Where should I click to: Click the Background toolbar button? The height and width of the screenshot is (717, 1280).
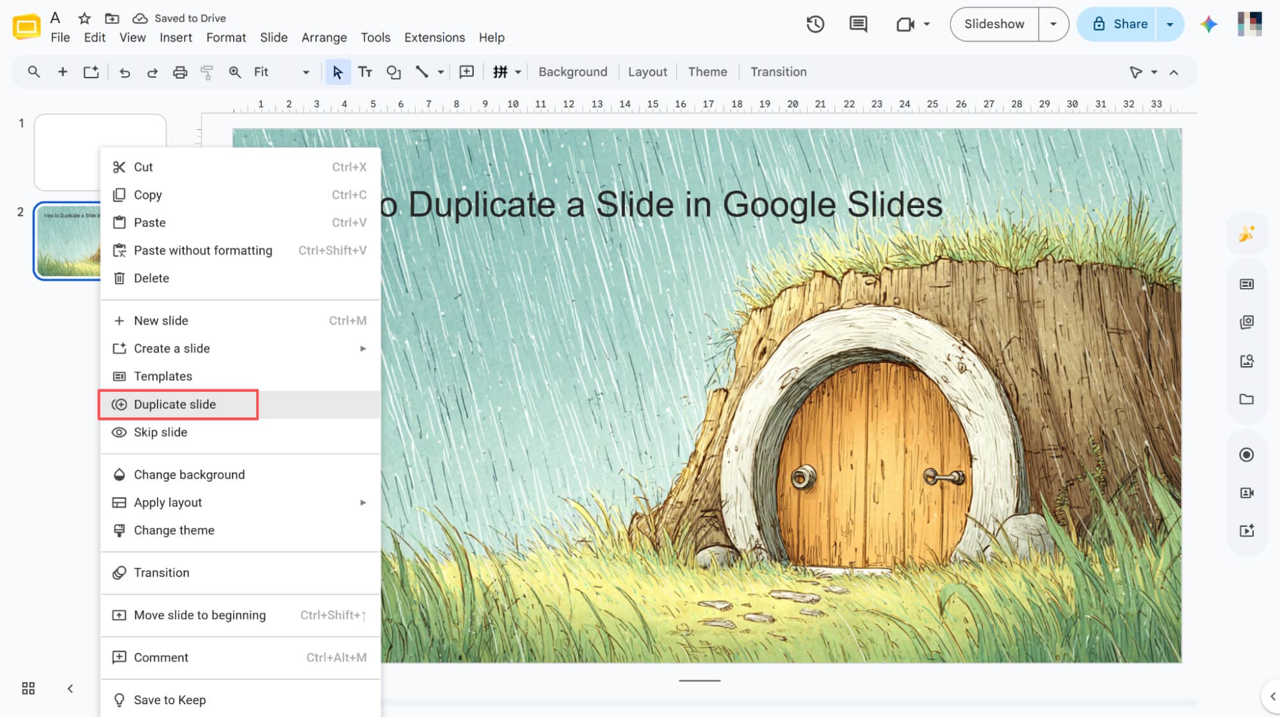tap(572, 72)
